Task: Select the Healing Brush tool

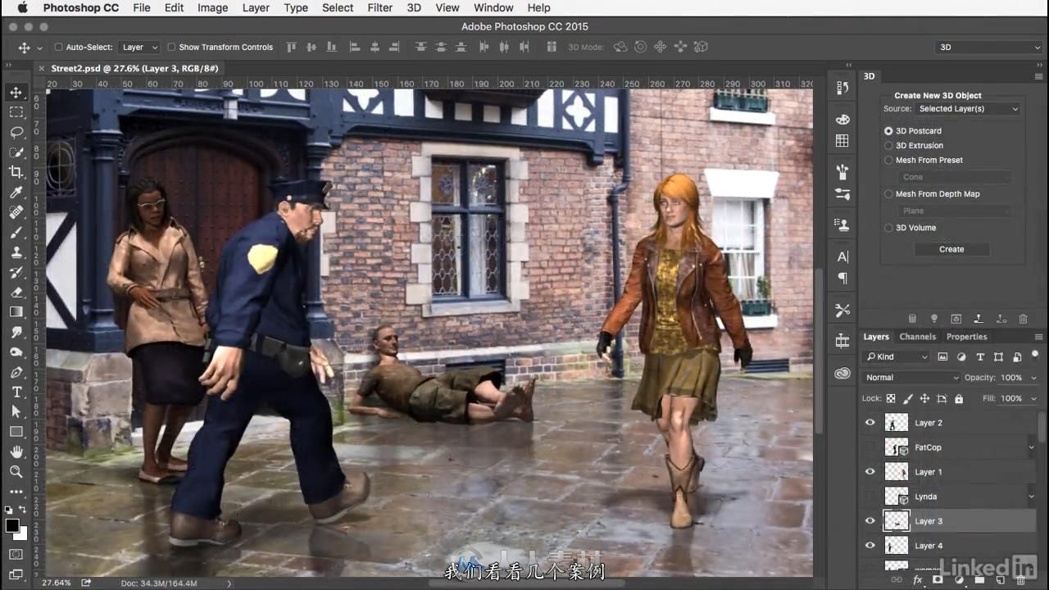Action: coord(16,212)
